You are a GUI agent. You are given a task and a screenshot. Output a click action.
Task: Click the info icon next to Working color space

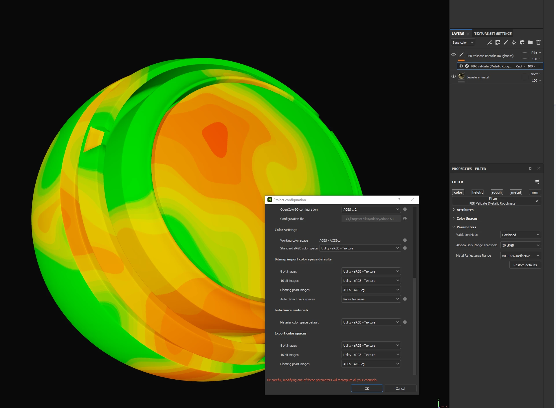[x=405, y=240]
